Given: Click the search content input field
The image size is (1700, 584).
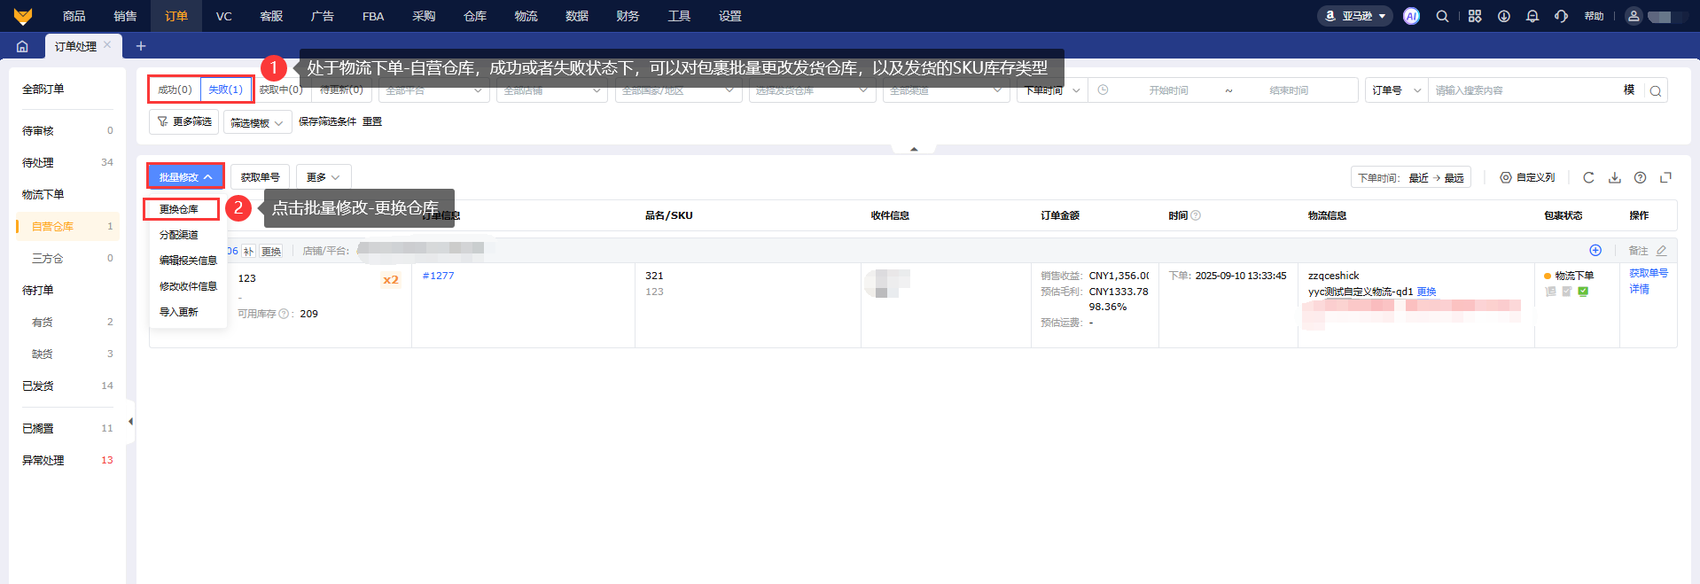Looking at the screenshot, I should coord(1523,90).
